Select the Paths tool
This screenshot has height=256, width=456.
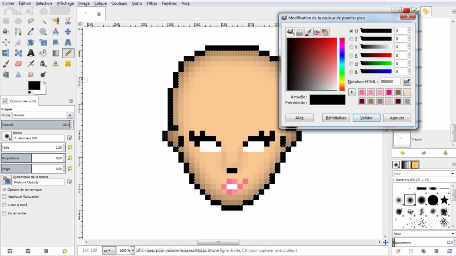[19, 32]
